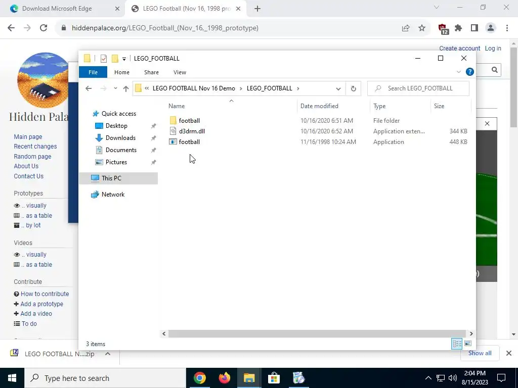Refresh the LEGO_FOOTBALL folder view
Viewport: 518px width, 388px height.
tap(353, 88)
